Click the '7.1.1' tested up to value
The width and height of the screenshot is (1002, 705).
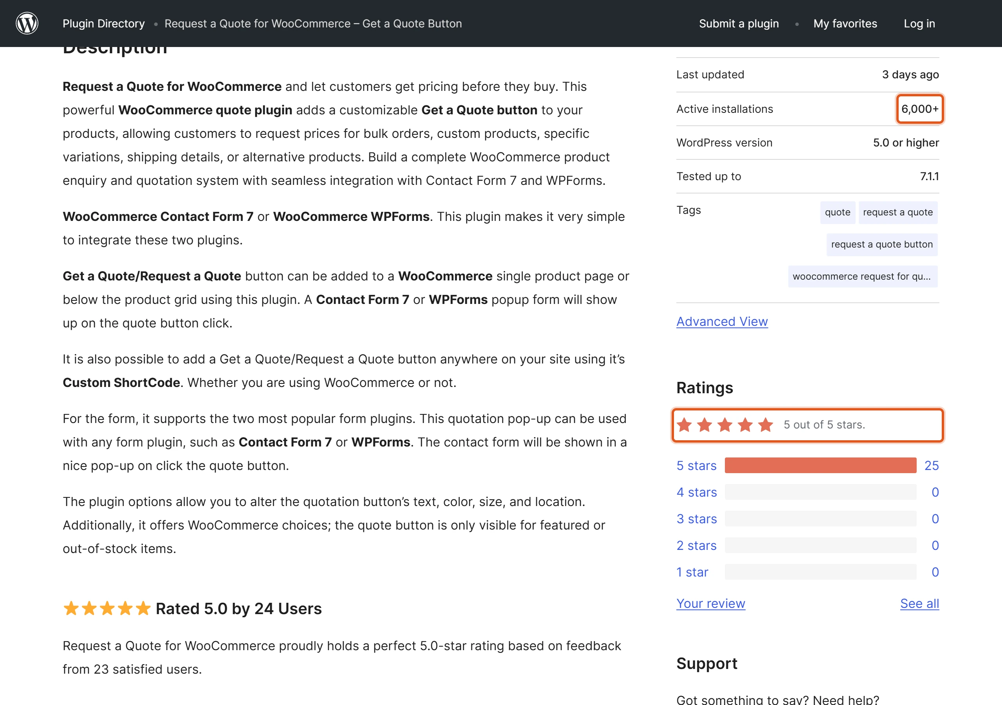[930, 177]
